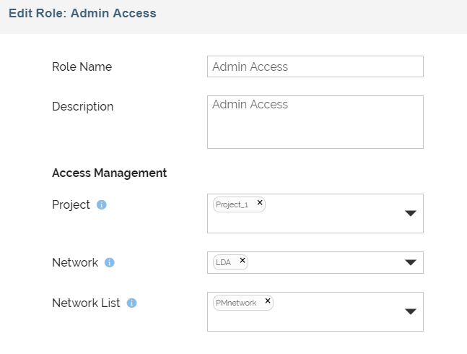Expand the Project dropdown arrow
This screenshot has width=467, height=354.
point(410,214)
